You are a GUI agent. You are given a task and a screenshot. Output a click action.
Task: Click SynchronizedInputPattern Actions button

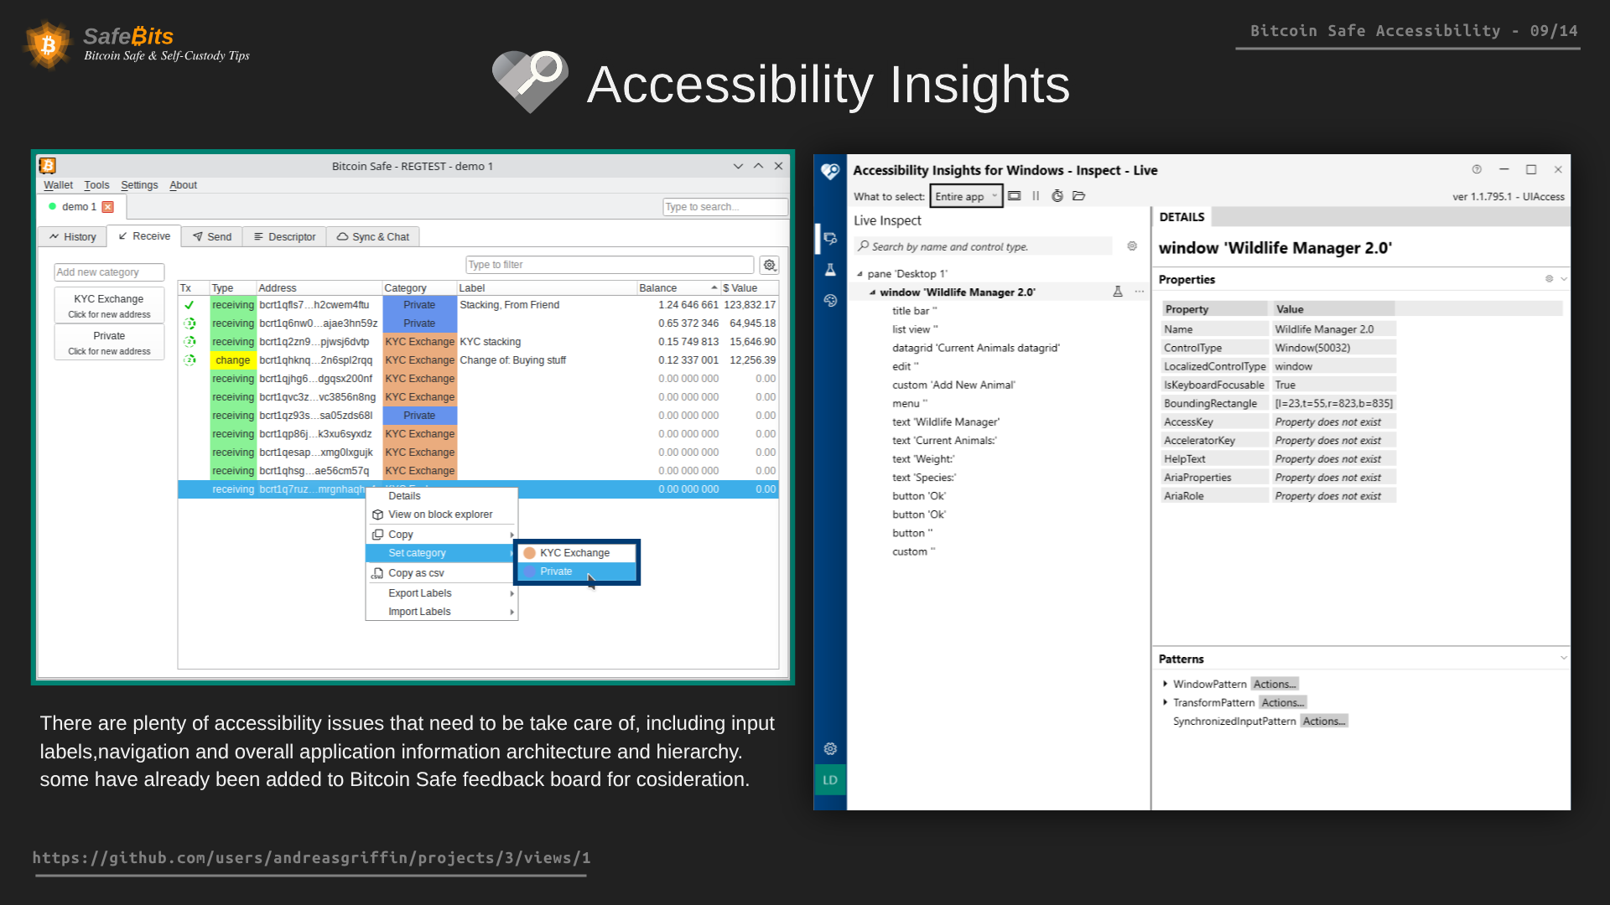1324,721
